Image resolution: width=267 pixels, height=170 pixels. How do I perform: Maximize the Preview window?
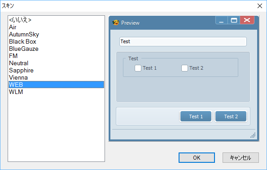pyautogui.click(x=234, y=20)
